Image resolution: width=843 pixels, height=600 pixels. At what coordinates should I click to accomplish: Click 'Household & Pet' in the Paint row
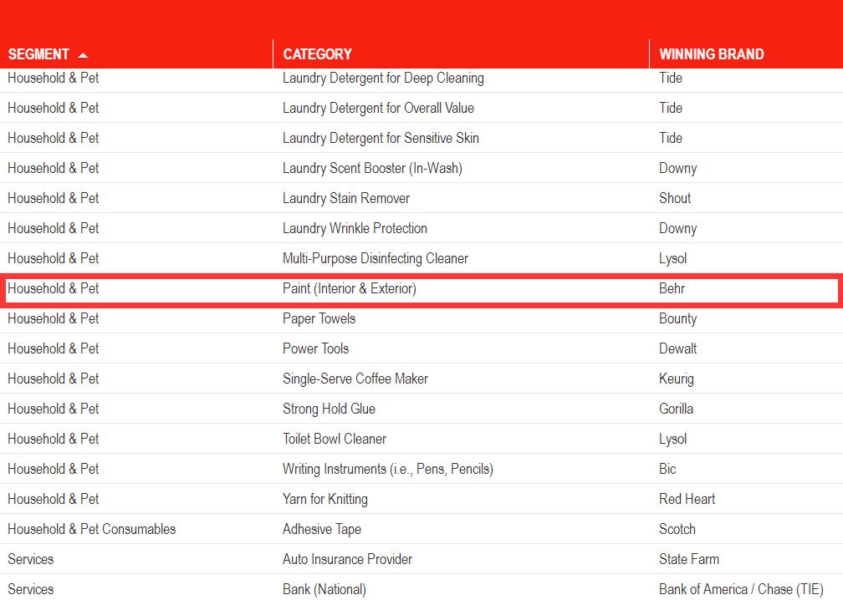coord(54,288)
